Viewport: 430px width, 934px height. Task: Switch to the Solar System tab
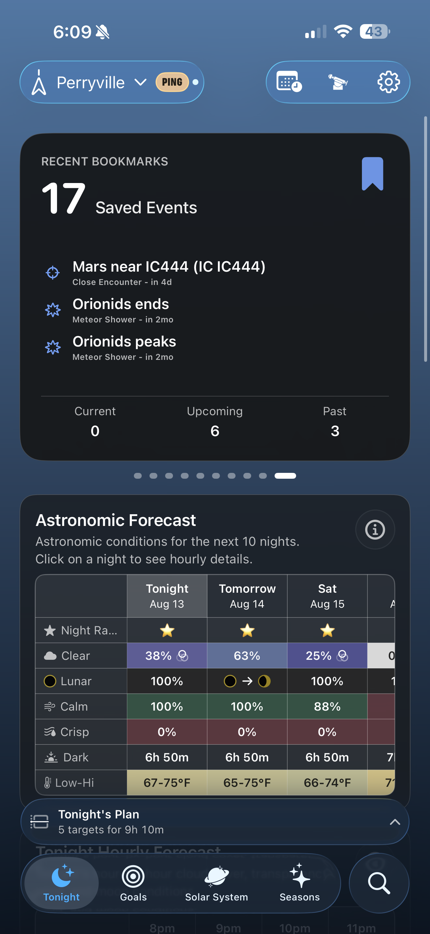216,883
